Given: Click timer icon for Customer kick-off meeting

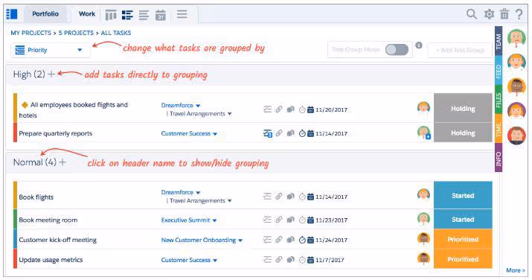Looking at the screenshot, I should coord(302,240).
